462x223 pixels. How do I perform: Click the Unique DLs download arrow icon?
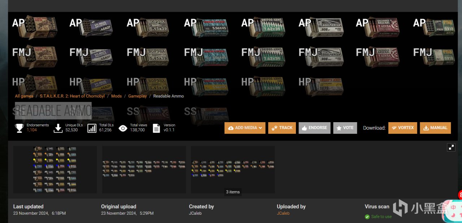pyautogui.click(x=58, y=128)
